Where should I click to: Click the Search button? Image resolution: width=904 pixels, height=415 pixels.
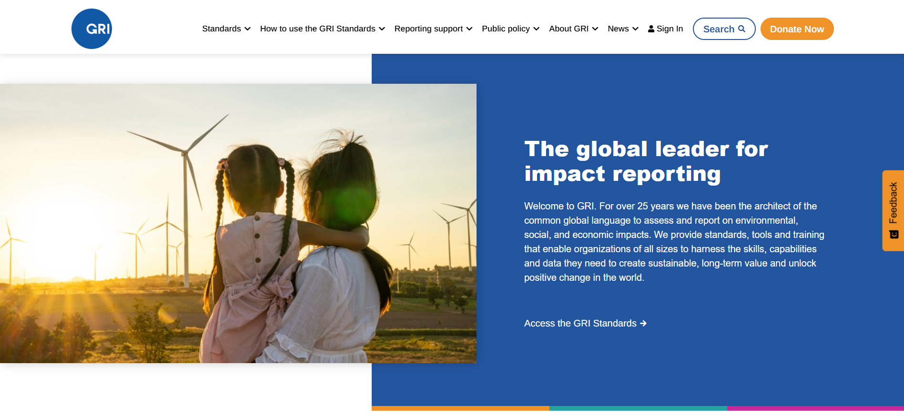(x=724, y=29)
